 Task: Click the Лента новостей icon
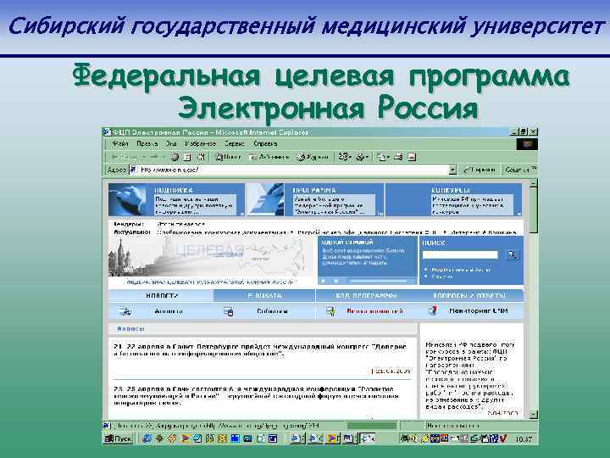(330, 311)
